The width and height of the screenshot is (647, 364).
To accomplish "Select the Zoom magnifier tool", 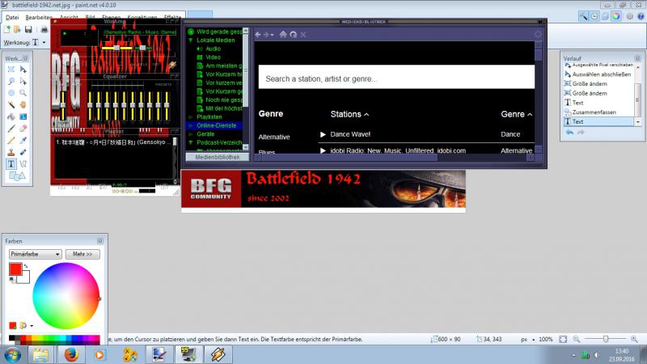I will (x=23, y=93).
